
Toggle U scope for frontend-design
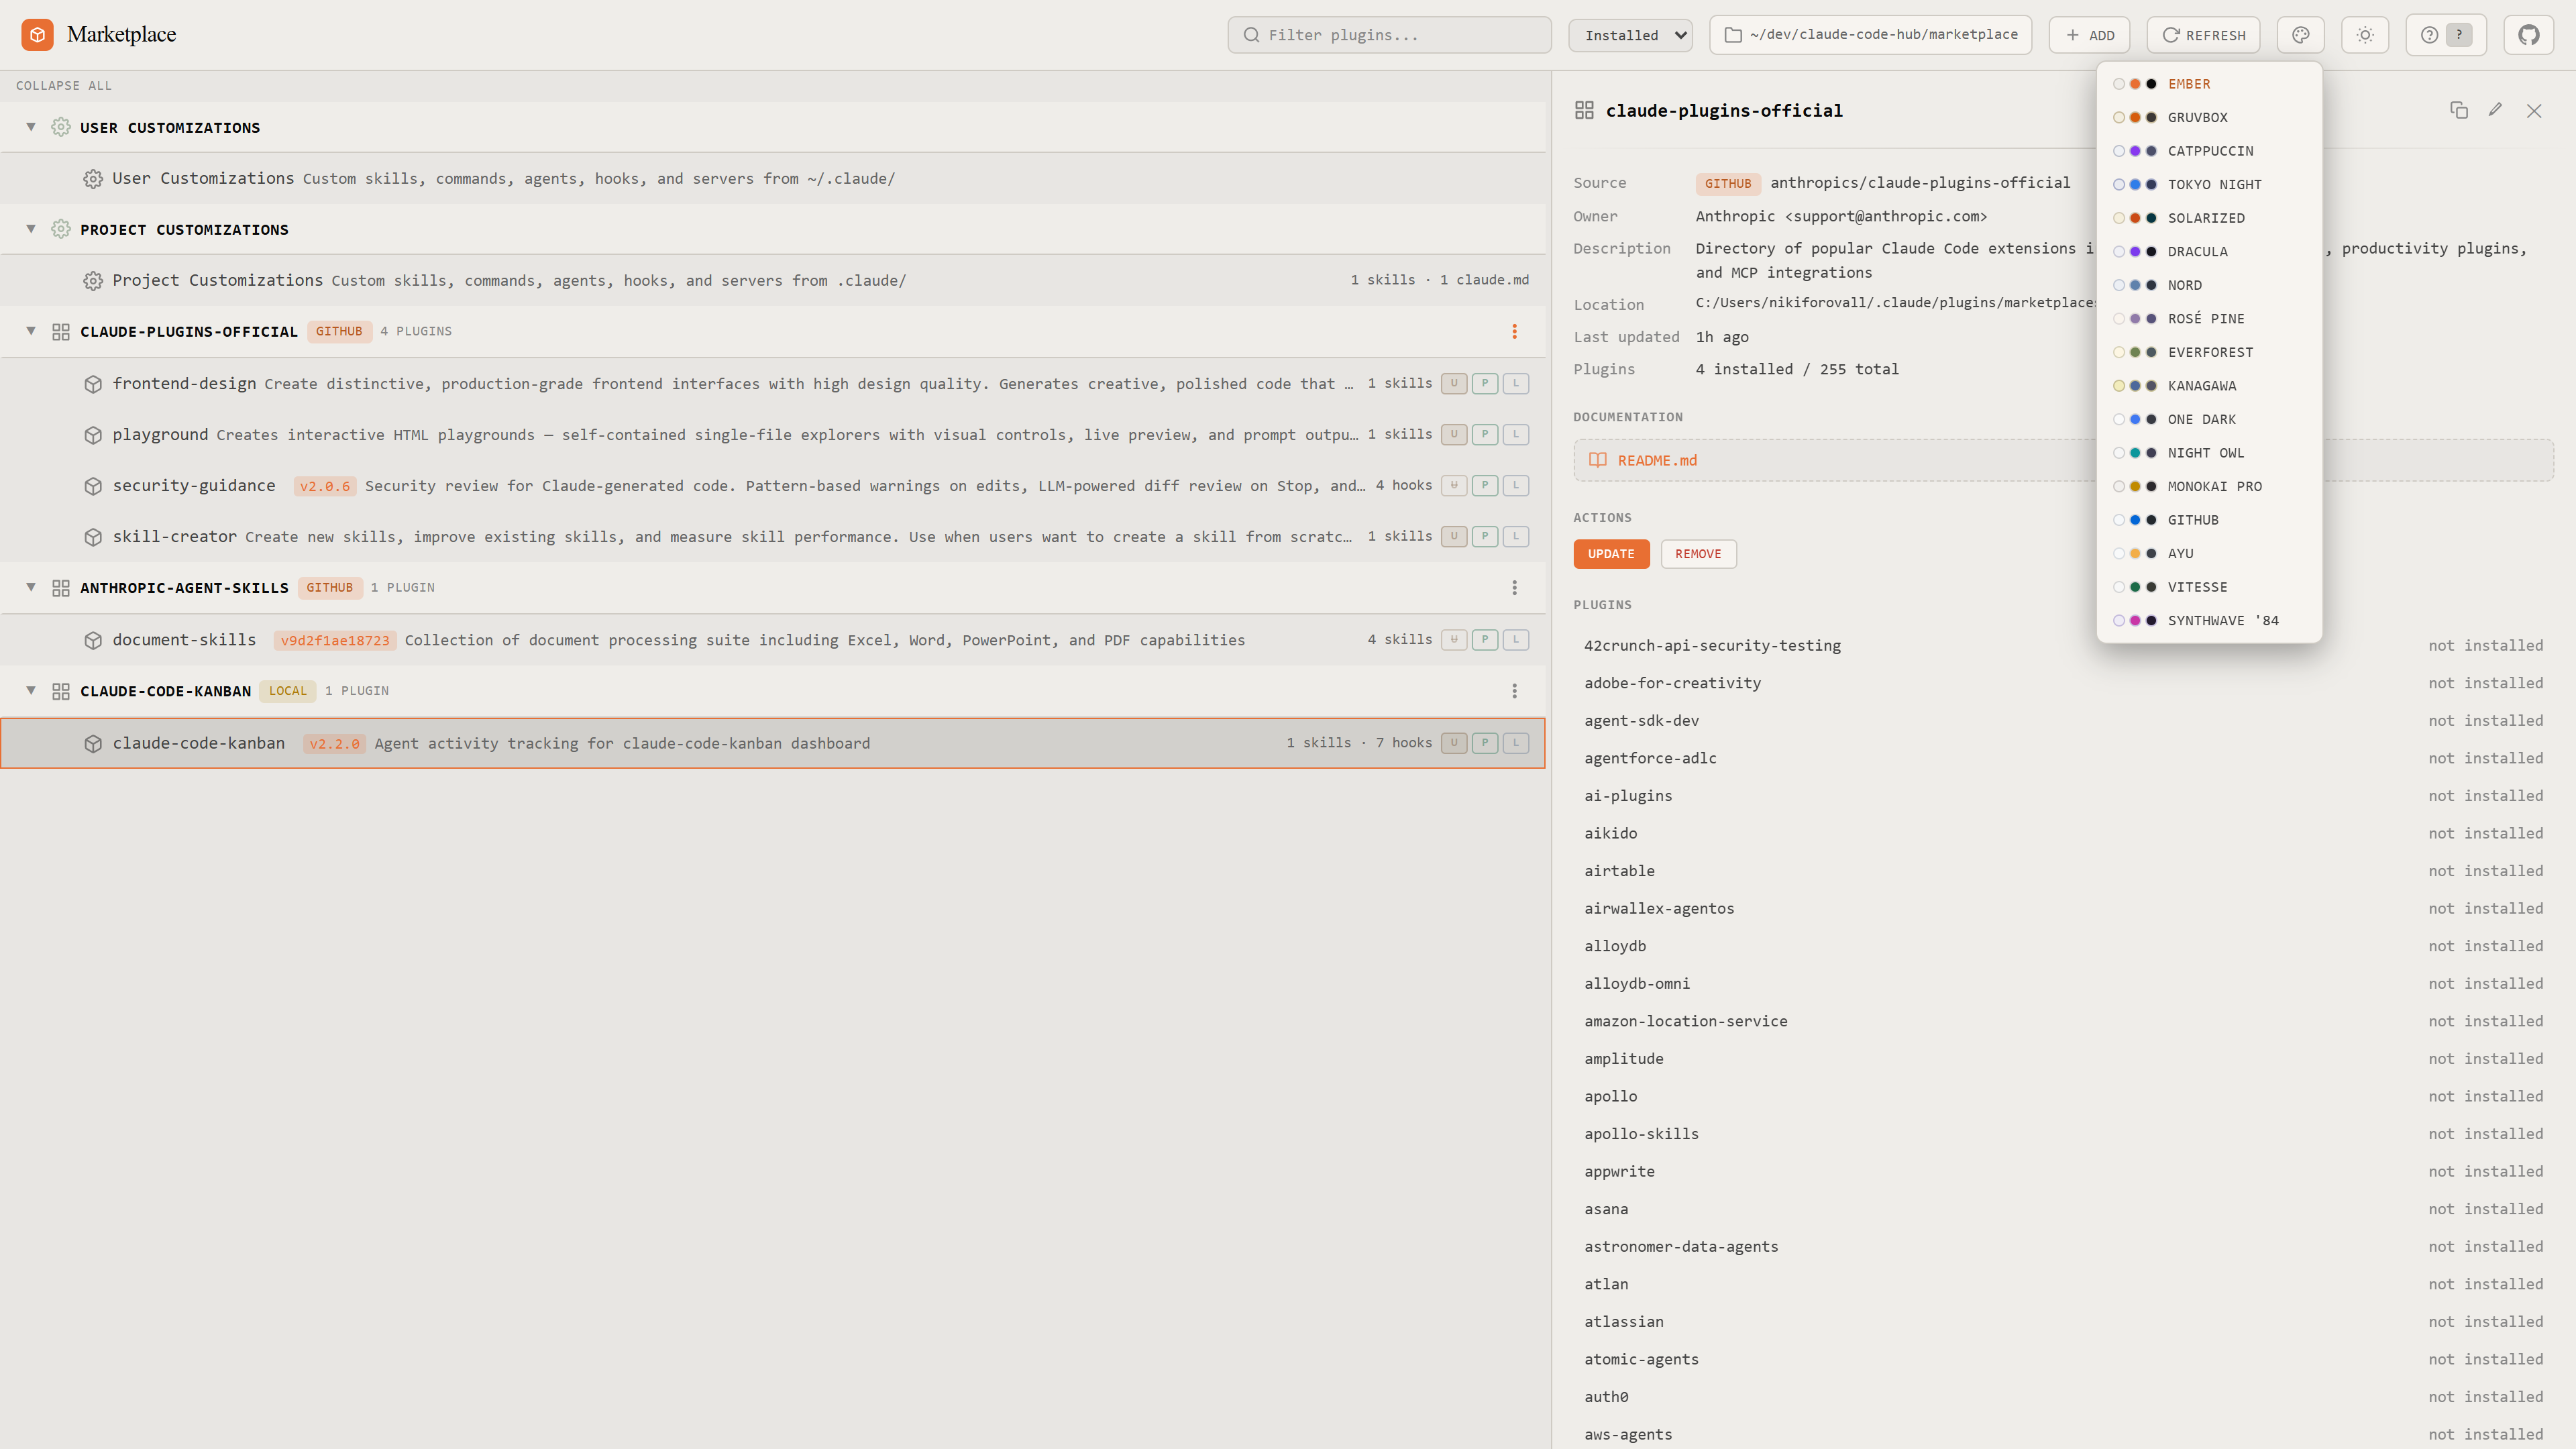pos(1454,383)
